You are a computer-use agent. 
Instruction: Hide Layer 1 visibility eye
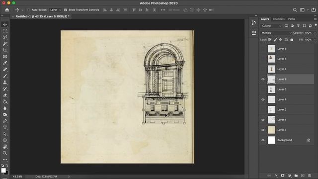(x=263, y=120)
